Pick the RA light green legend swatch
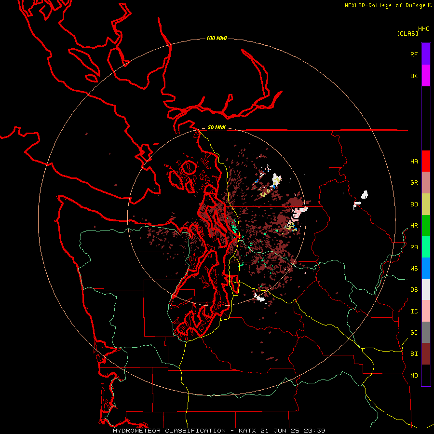434x434 pixels. [x=426, y=247]
